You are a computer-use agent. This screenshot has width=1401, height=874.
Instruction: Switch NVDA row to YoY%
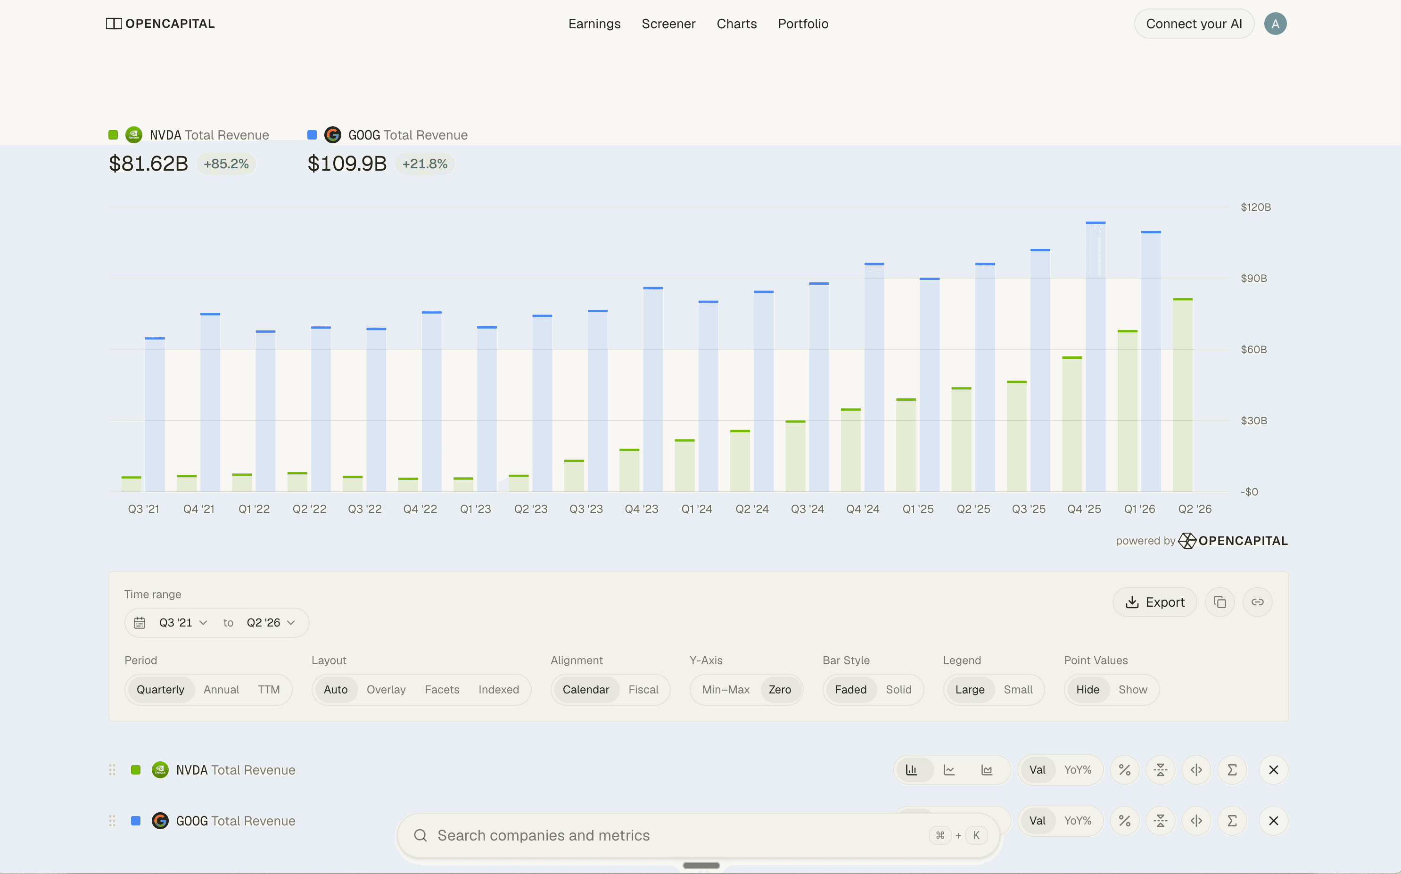click(x=1077, y=770)
